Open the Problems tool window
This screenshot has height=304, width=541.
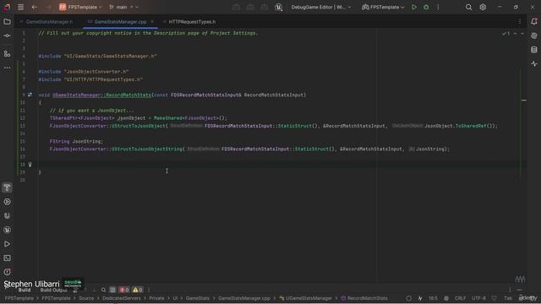(7, 272)
